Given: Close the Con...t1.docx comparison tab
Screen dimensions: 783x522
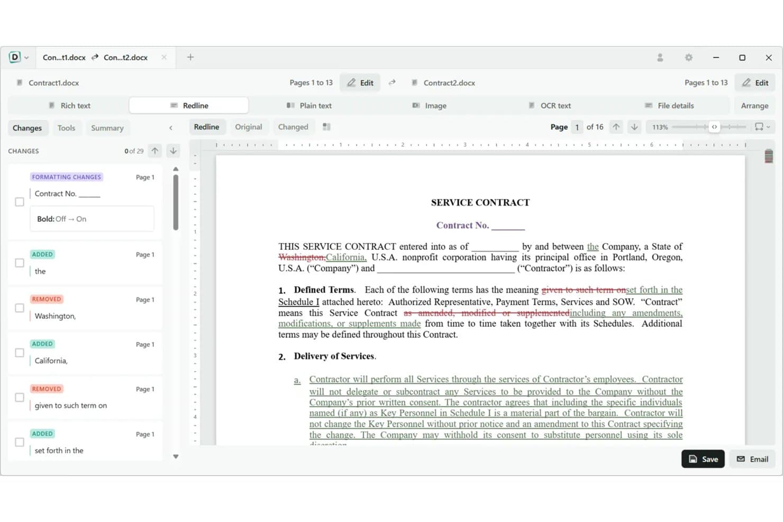Looking at the screenshot, I should click(164, 57).
